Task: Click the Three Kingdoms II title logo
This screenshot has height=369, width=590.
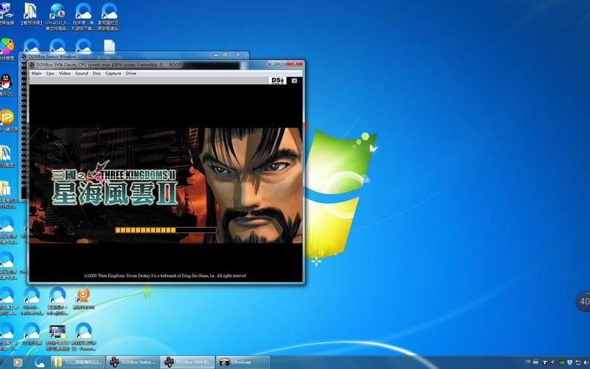Action: point(114,184)
